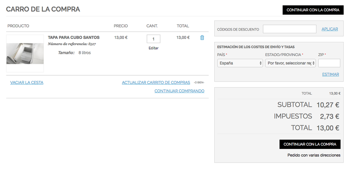Click the discount code text field
The image size is (358, 174).
pyautogui.click(x=290, y=29)
